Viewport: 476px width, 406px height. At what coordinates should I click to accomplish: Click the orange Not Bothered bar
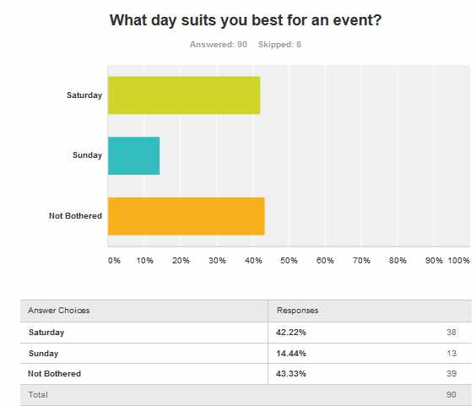pos(187,216)
